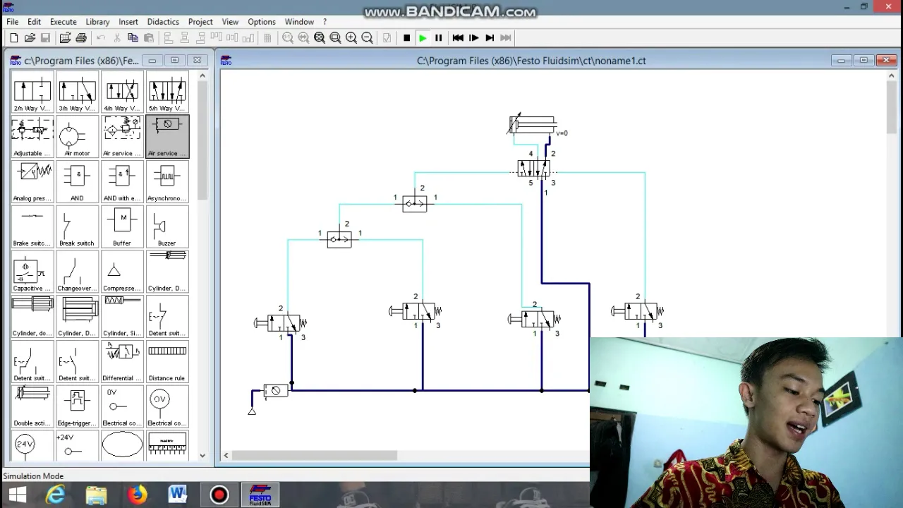Click the 5/2 valve in the circuit
Viewport: 903px width, 508px height.
click(x=533, y=169)
